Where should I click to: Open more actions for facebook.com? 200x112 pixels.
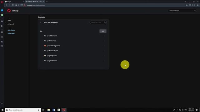104,51
